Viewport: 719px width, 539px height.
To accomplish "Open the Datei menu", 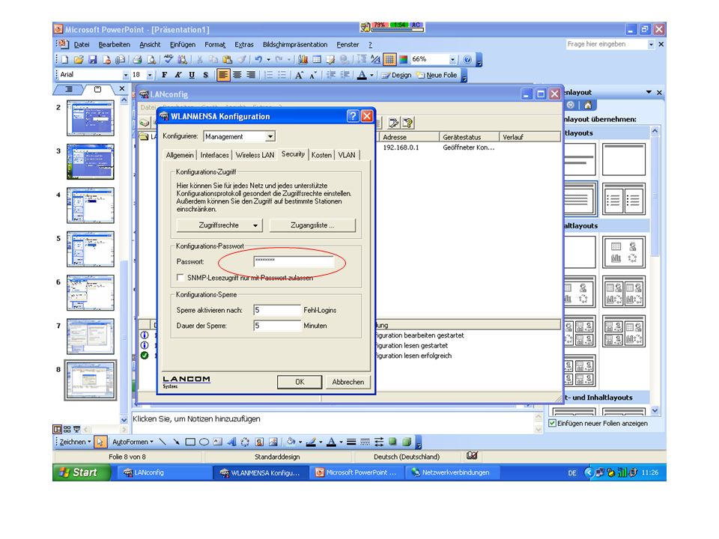I will (x=81, y=44).
